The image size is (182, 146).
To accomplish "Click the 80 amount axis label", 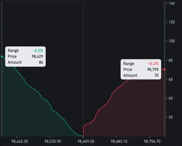I will coord(171,60).
